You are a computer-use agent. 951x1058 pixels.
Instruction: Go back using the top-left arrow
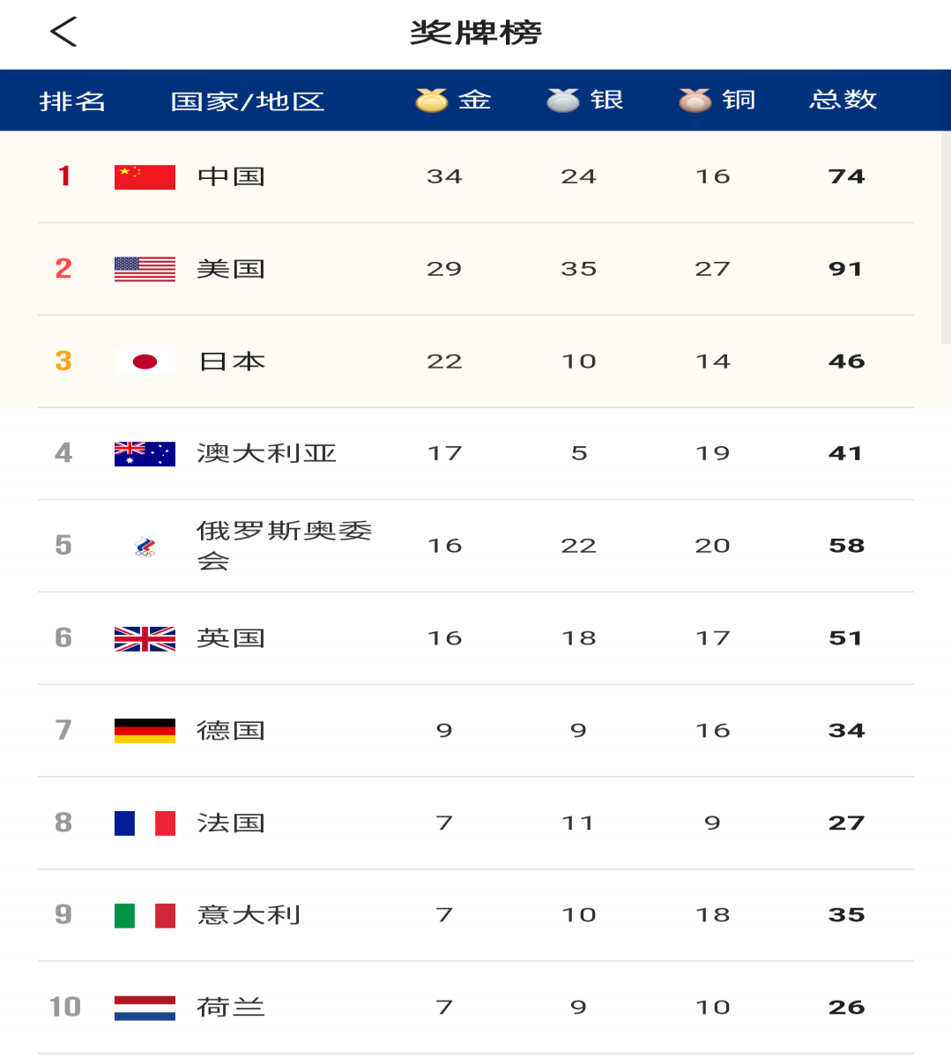tap(63, 32)
